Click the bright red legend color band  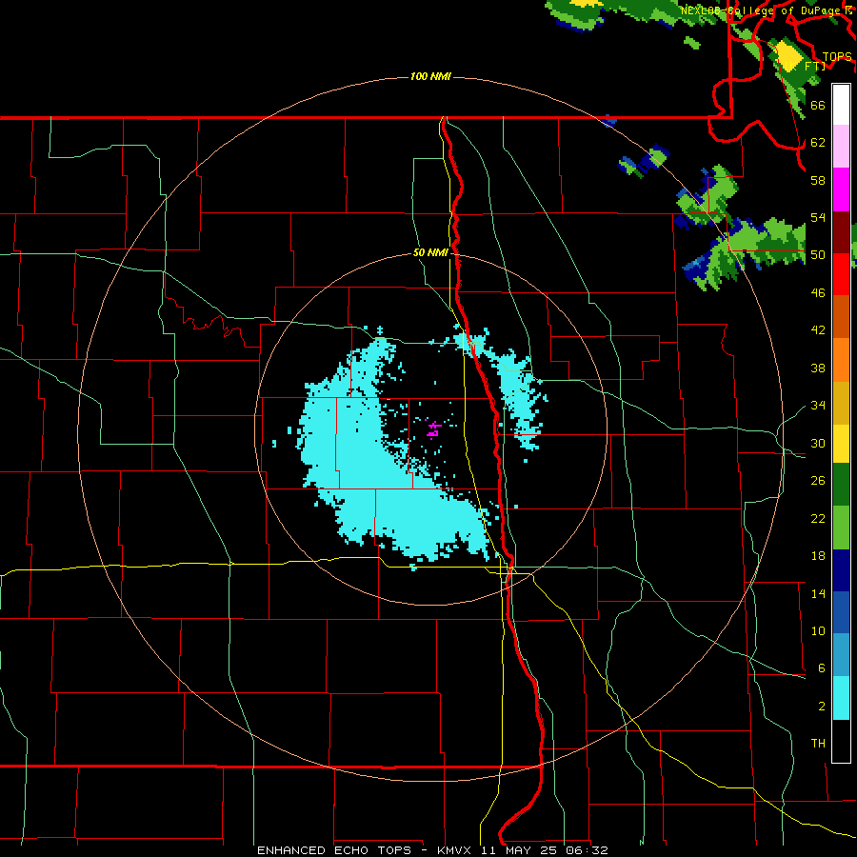point(841,274)
